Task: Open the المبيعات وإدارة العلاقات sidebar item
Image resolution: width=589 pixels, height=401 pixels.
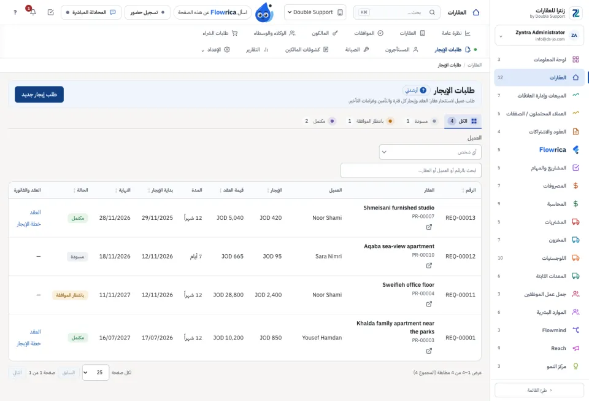Action: [x=539, y=95]
